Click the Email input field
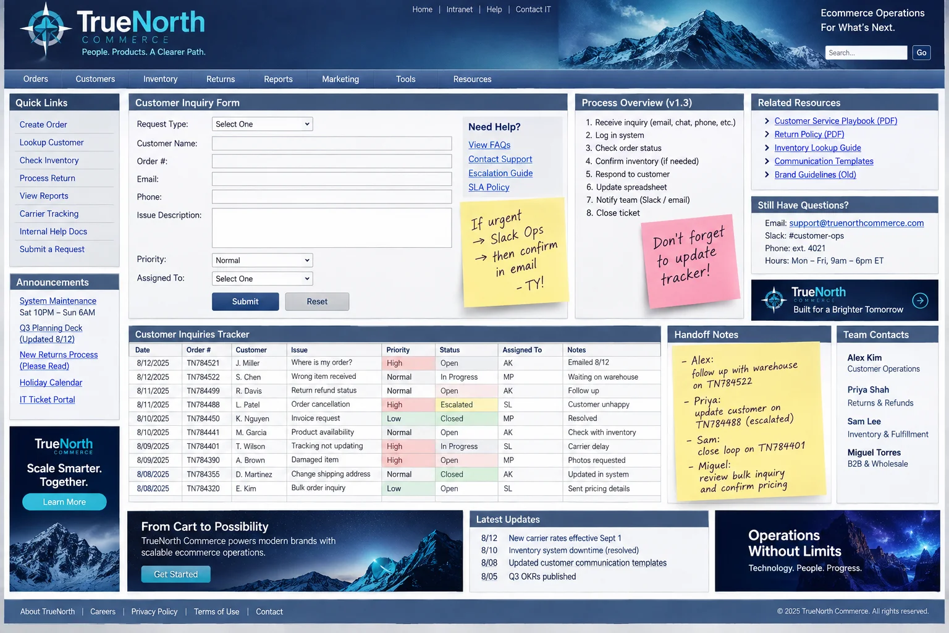The width and height of the screenshot is (949, 633). (332, 179)
